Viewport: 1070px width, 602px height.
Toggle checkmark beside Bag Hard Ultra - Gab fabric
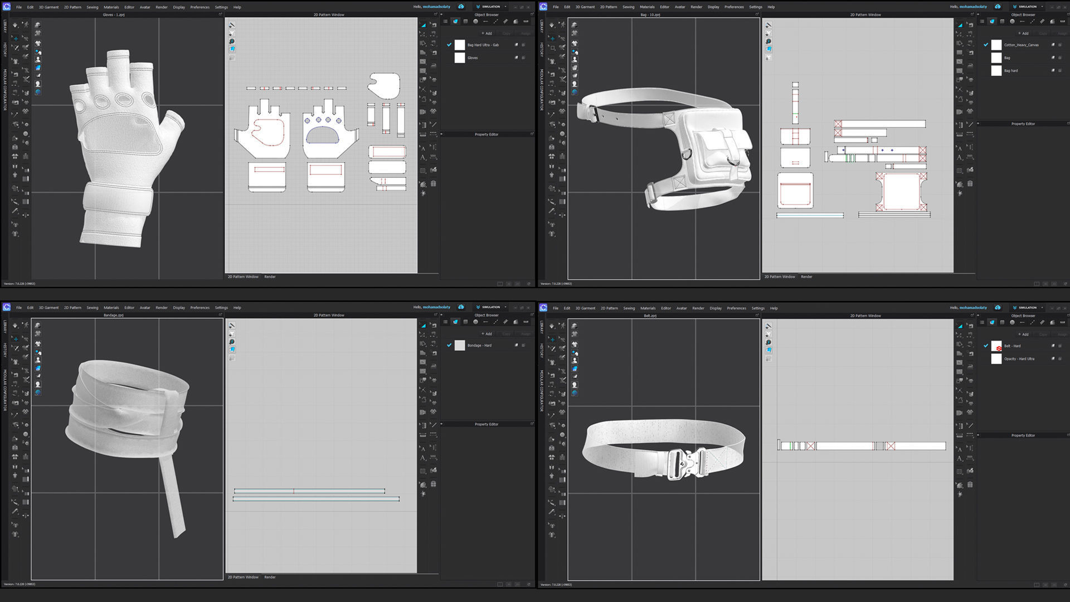click(449, 45)
